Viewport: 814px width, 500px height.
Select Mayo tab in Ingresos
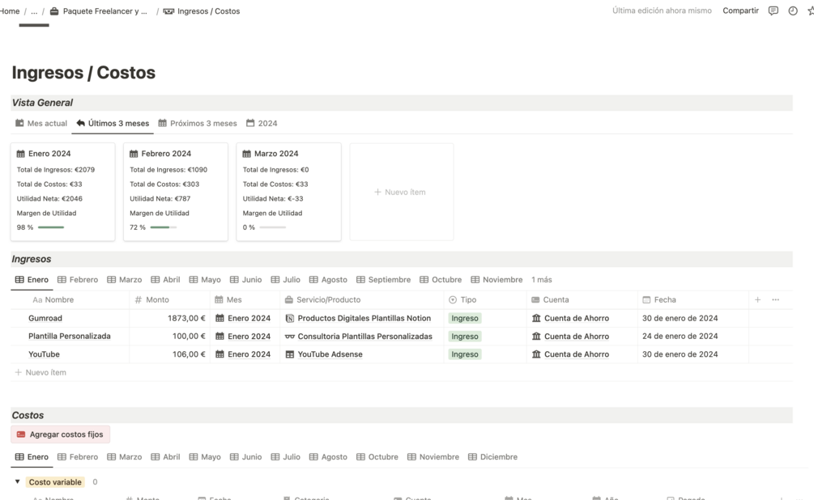click(205, 280)
